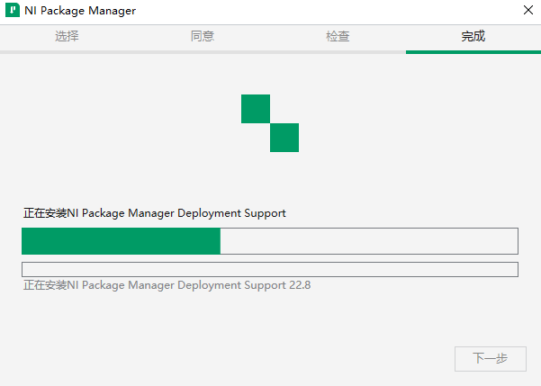Click the lower-right green loading square
541x386 pixels.
tap(284, 138)
